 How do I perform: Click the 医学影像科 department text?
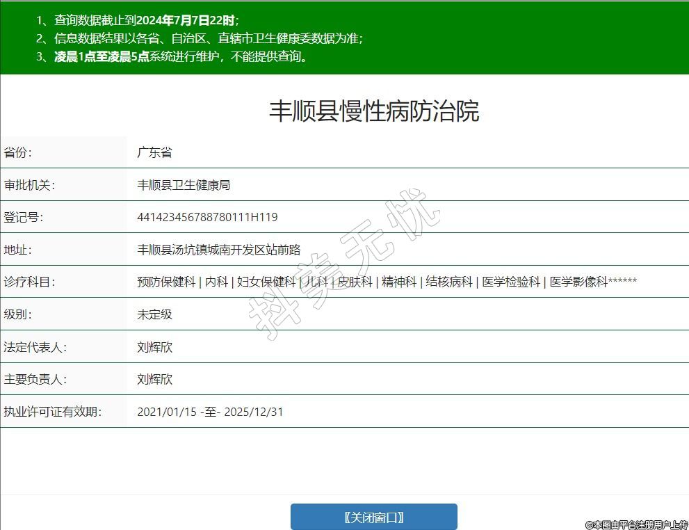[x=578, y=282]
